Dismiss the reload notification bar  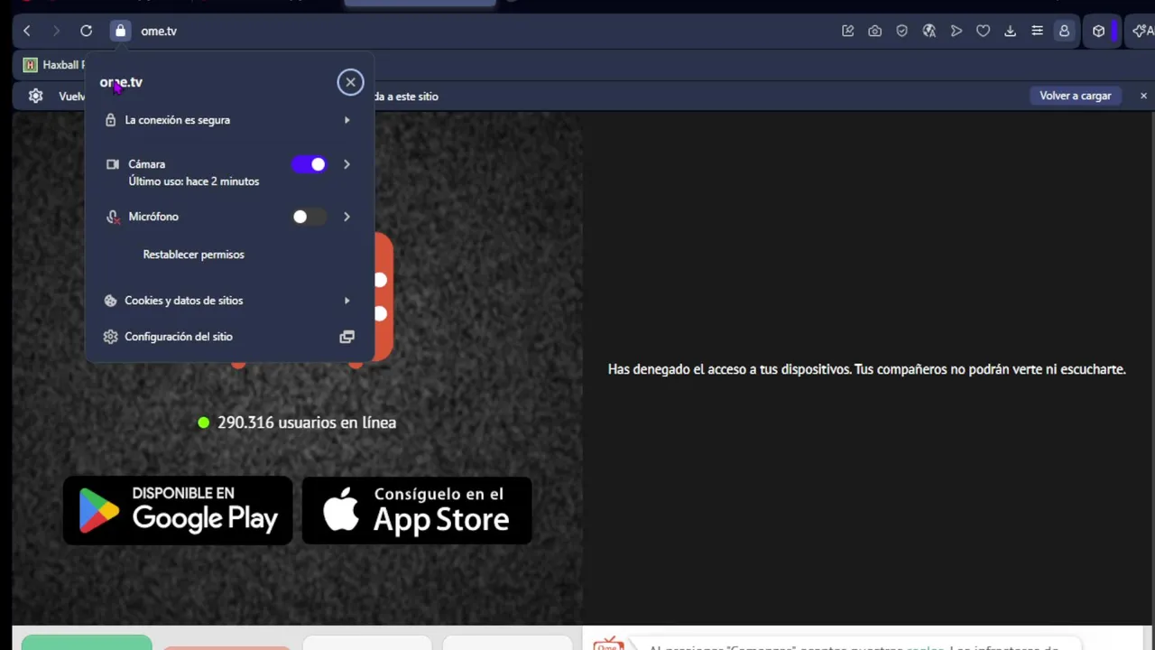[x=1143, y=96]
